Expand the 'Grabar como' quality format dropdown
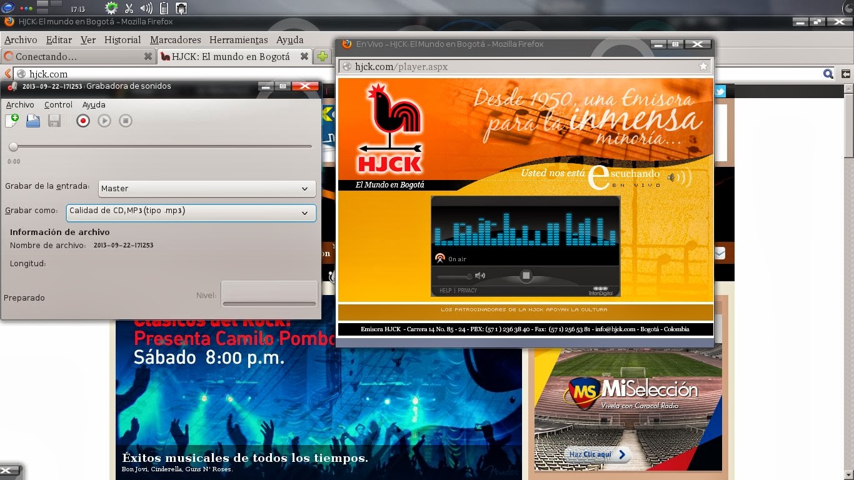 point(191,212)
